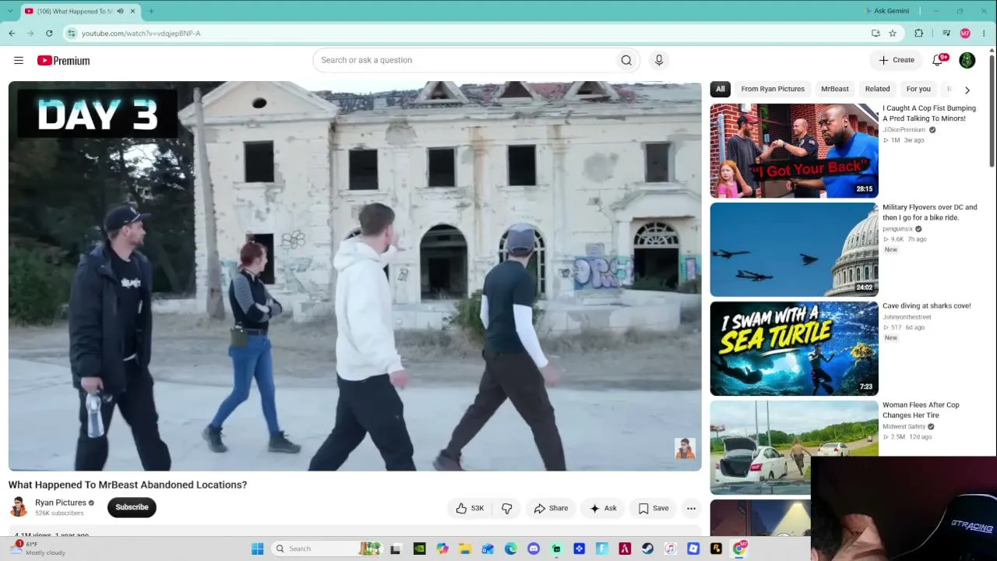Image resolution: width=997 pixels, height=561 pixels.
Task: Open more actions menu under the video
Action: (691, 508)
